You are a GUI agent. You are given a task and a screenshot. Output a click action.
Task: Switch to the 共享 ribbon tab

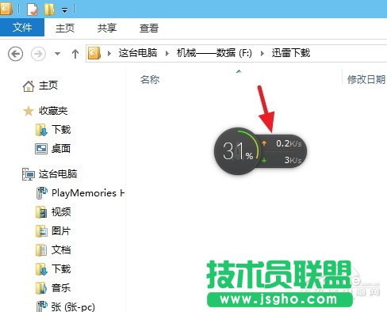click(x=107, y=28)
